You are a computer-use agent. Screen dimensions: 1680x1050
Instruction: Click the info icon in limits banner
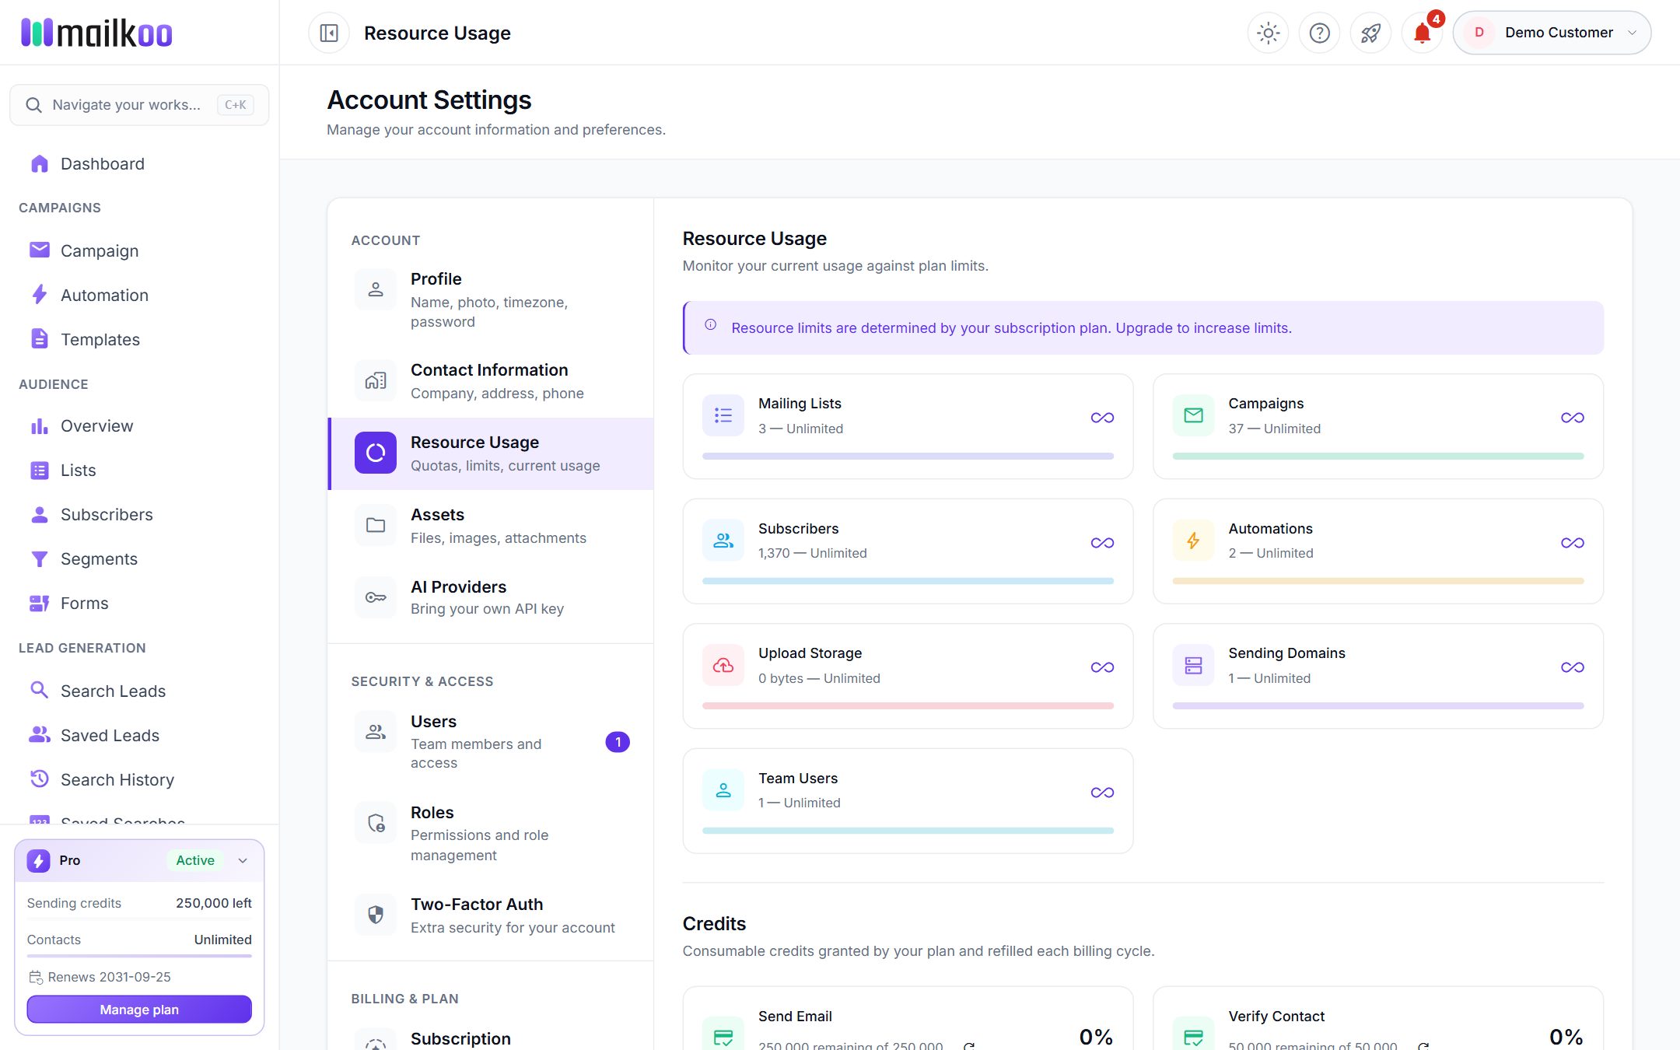[x=710, y=325]
